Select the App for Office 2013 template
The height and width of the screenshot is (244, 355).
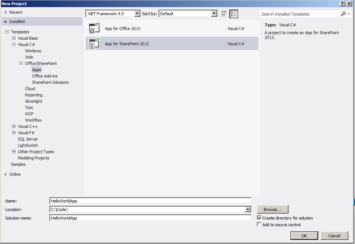pos(172,29)
